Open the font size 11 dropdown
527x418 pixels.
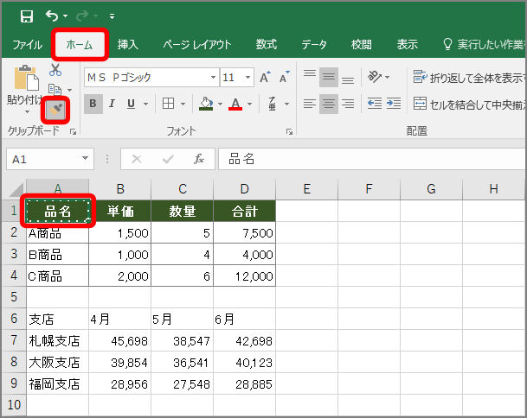[x=247, y=78]
